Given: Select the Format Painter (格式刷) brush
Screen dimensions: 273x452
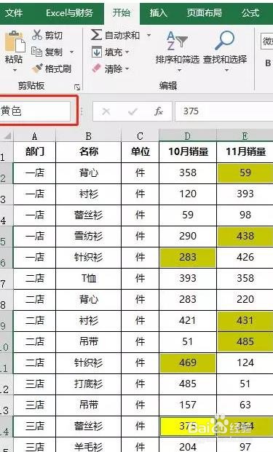Looking at the screenshot, I should coord(37,68).
